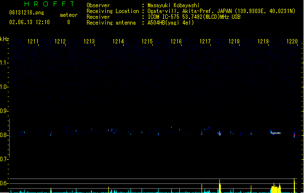Click the Observer label

[98, 5]
